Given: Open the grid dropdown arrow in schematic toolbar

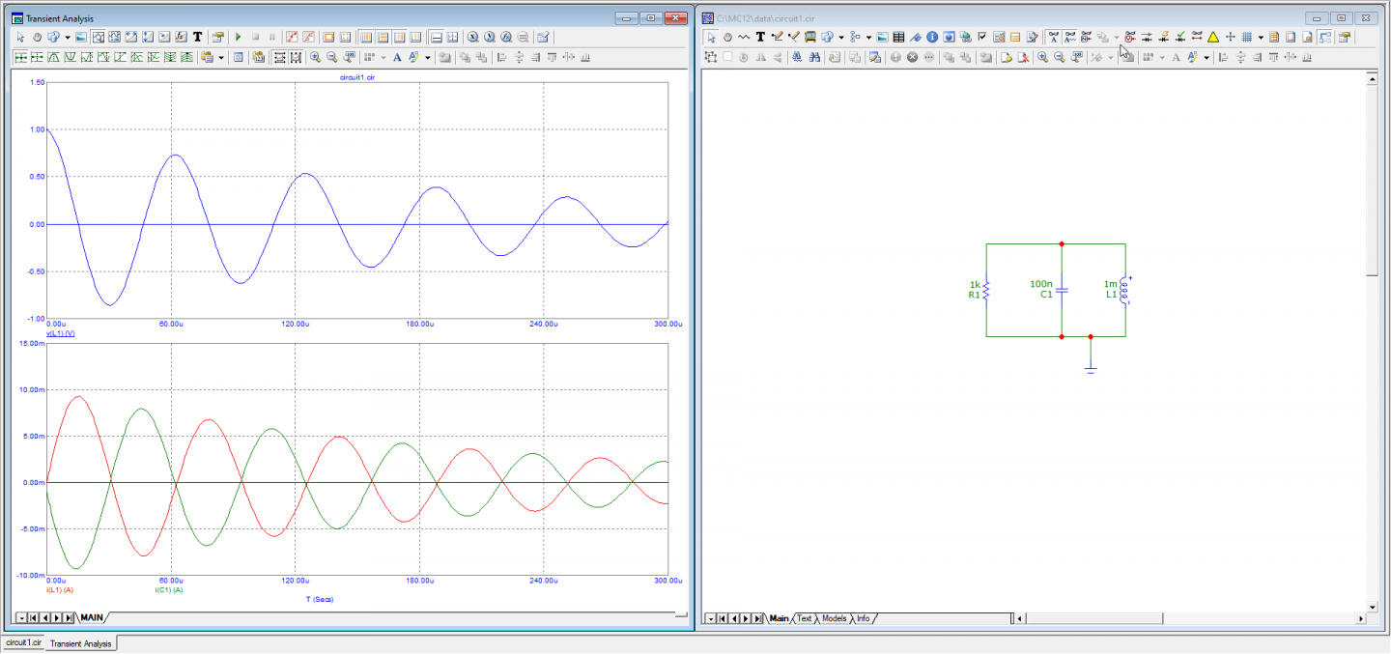Looking at the screenshot, I should tap(1261, 37).
